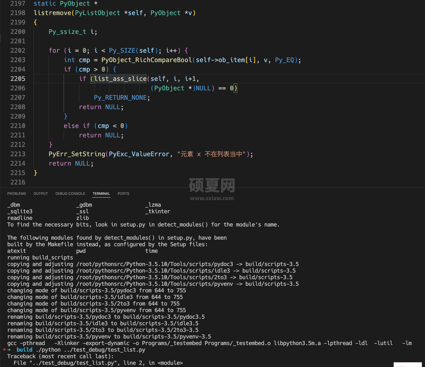Click Py_ssize_t type on line 2200
Image resolution: width=425 pixels, height=367 pixels.
tap(67, 32)
